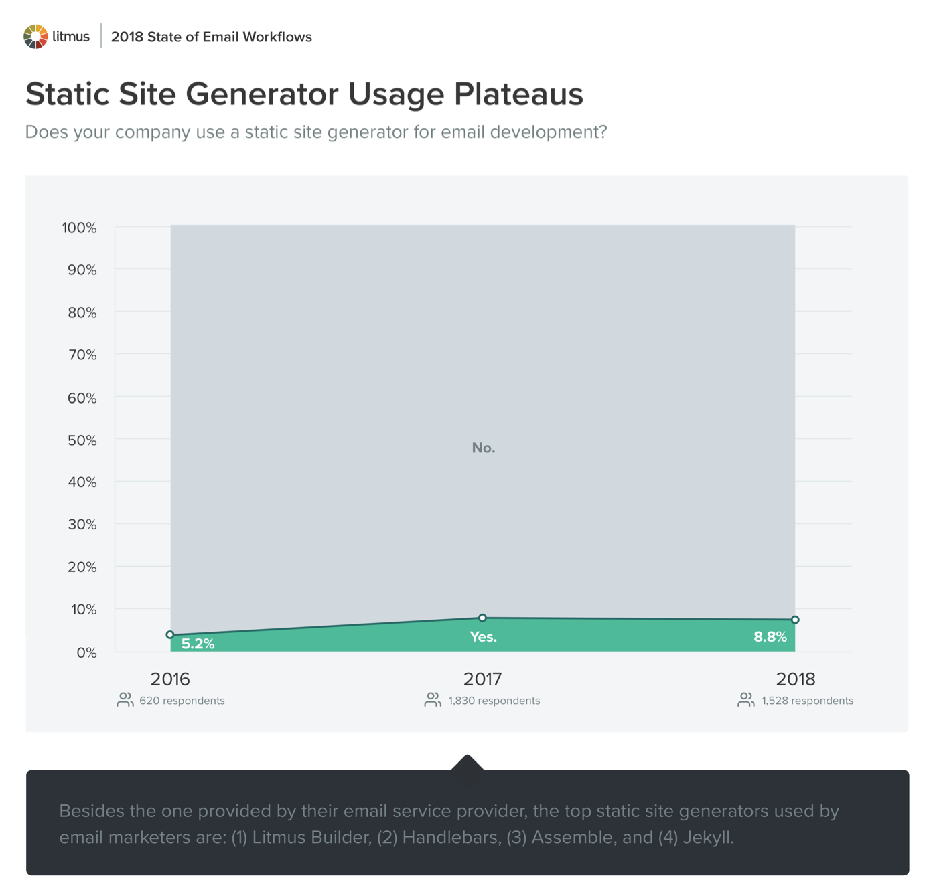
Task: Click the 2018 State of Email Workflows title
Action: (211, 37)
